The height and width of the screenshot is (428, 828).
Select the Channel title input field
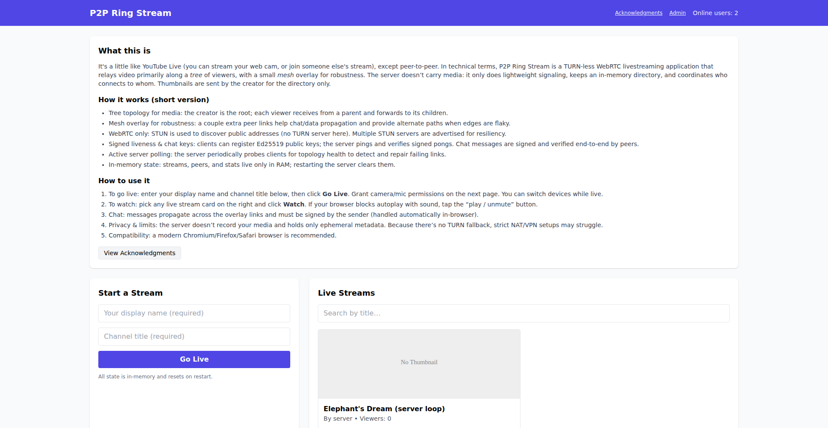(194, 336)
